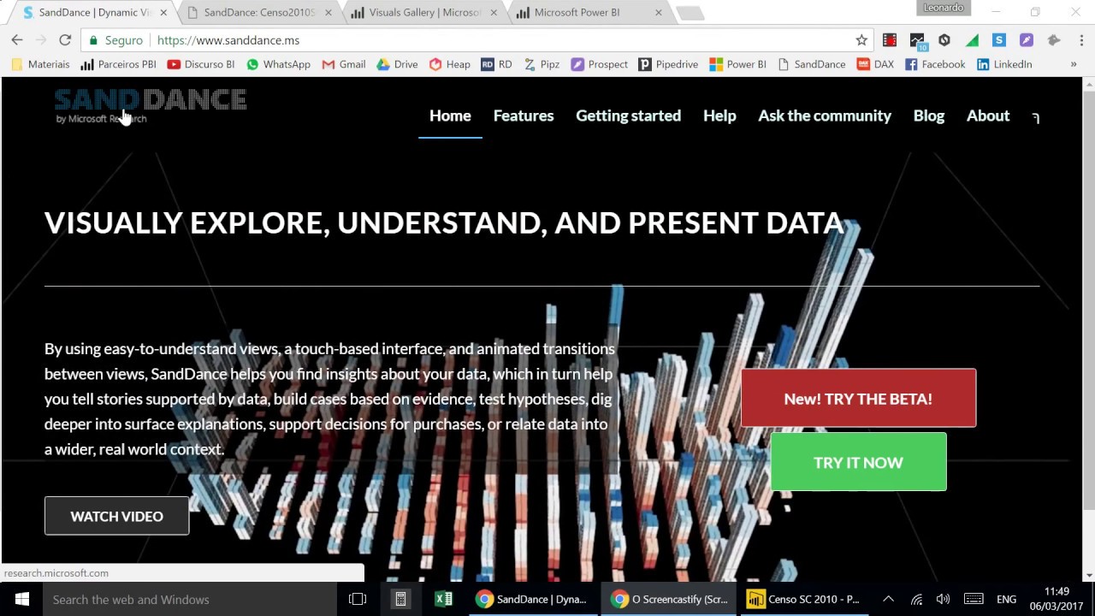The image size is (1095, 616).
Task: Close the Visuals Gallery tab
Action: click(494, 13)
